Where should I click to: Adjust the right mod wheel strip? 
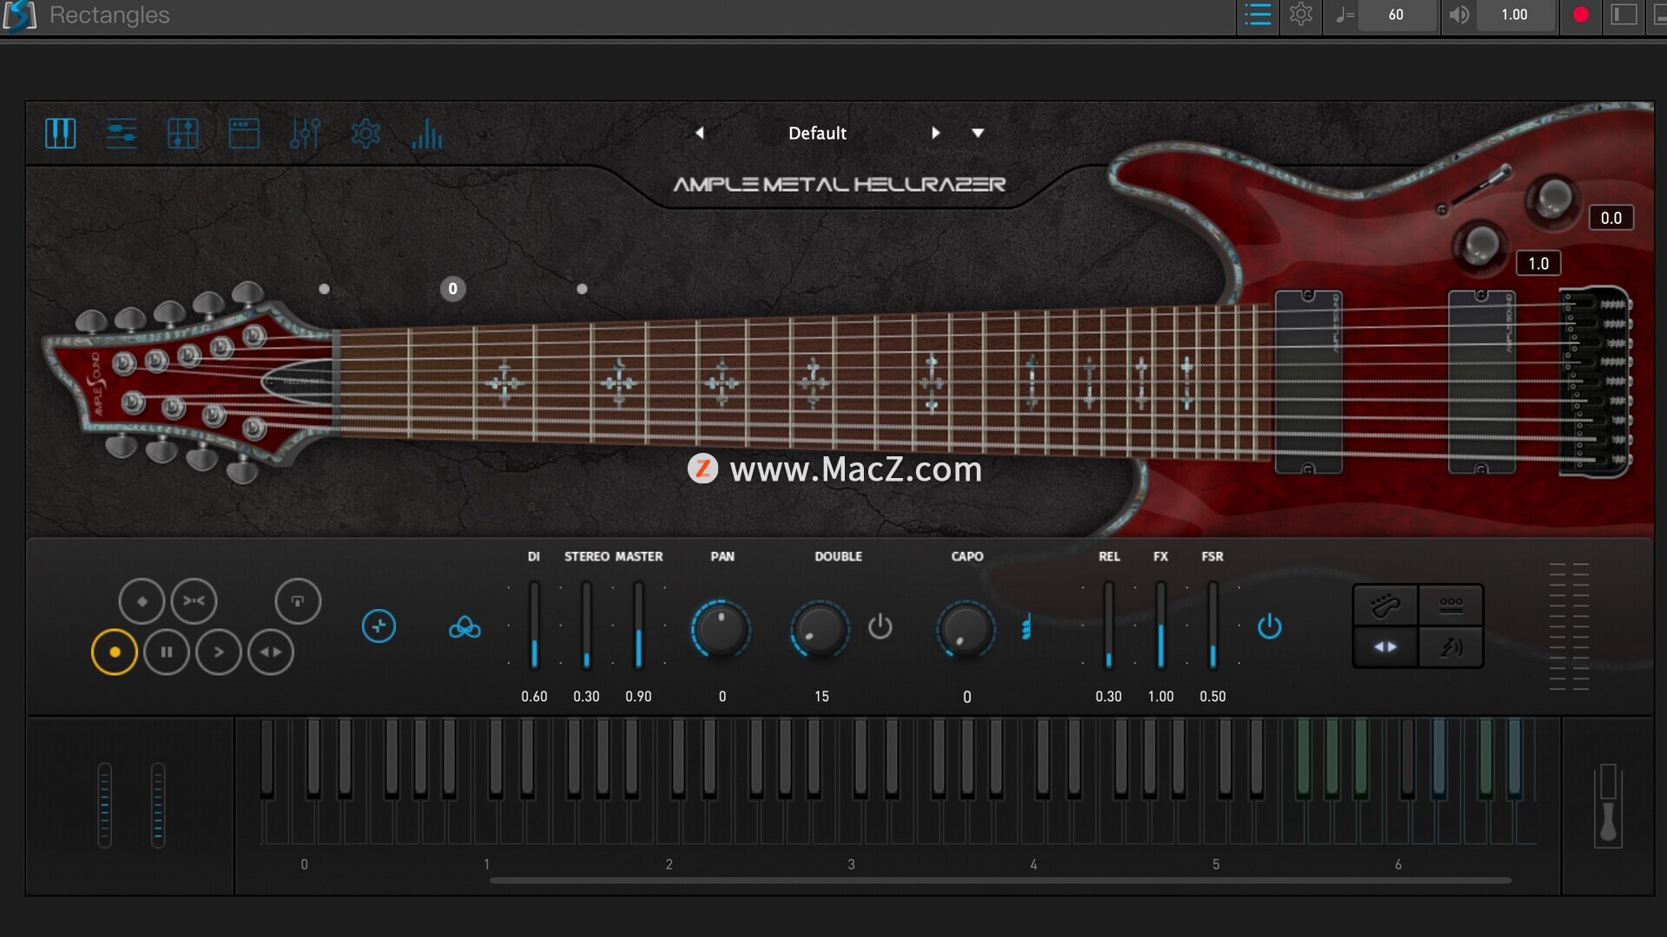click(x=158, y=805)
